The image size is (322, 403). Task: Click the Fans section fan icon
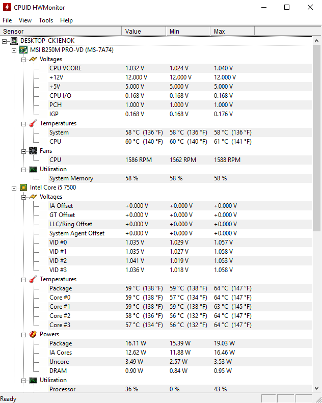[x=33, y=151]
